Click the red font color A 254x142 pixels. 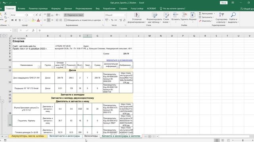tap(38, 20)
